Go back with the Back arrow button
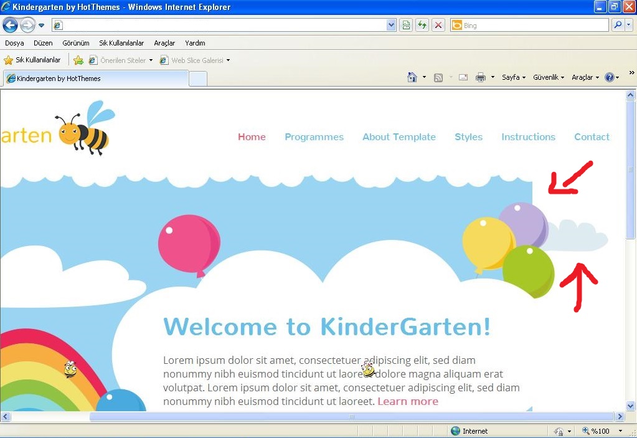 (10, 25)
